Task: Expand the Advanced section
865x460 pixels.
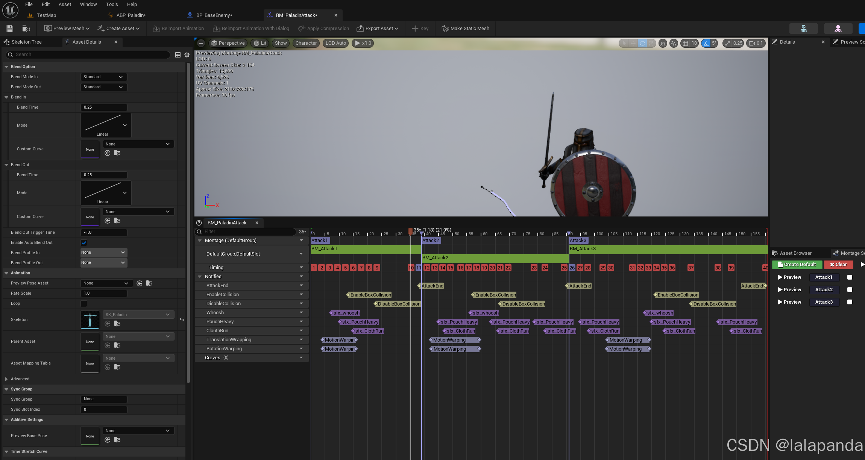Action: [x=6, y=379]
